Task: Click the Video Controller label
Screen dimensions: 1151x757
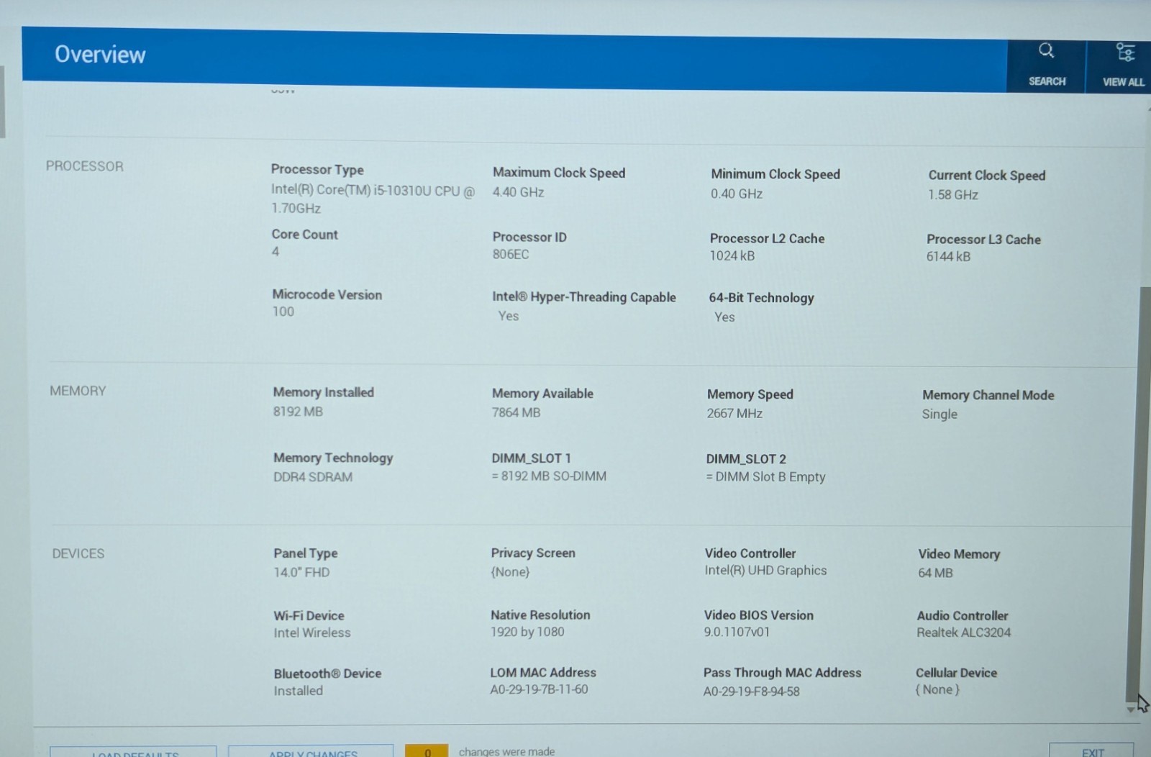Action: coord(750,553)
